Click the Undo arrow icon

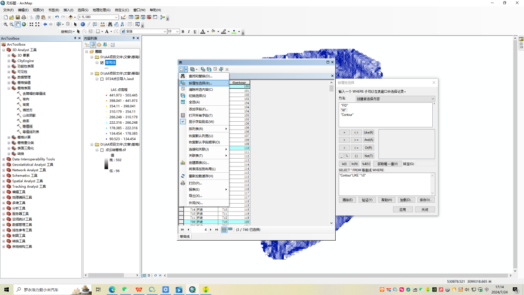[x=57, y=17]
